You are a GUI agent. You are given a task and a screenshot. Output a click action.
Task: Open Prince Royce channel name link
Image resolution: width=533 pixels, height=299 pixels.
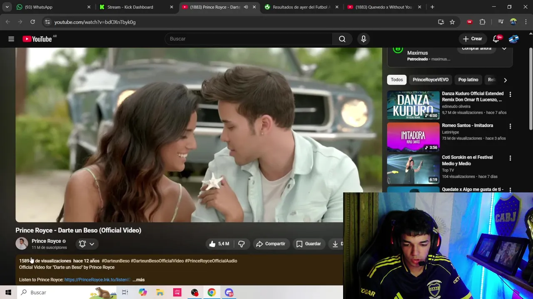pos(46,241)
